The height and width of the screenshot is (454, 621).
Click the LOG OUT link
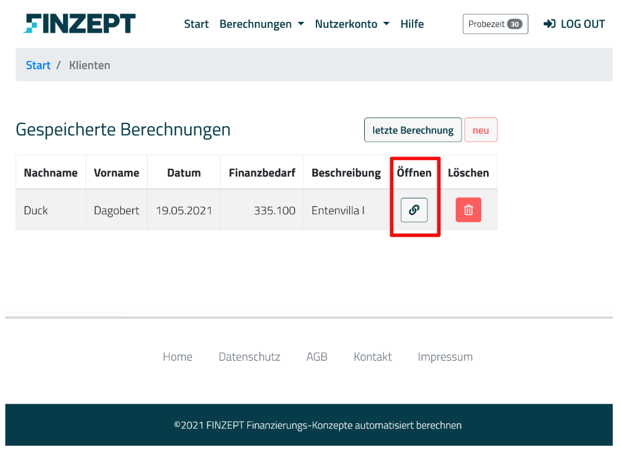click(x=574, y=24)
